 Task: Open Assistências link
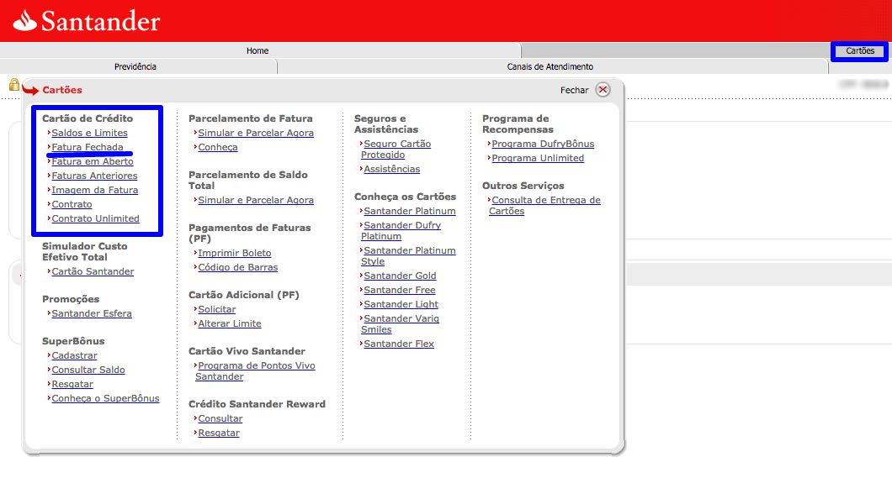pos(391,169)
